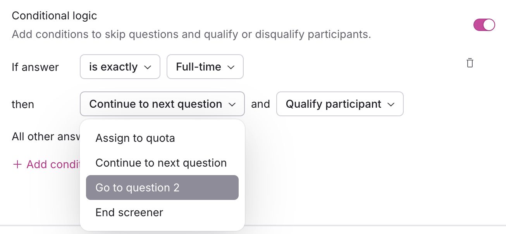Select "Continue to next question" in the open list
This screenshot has width=506, height=234.
pos(161,163)
